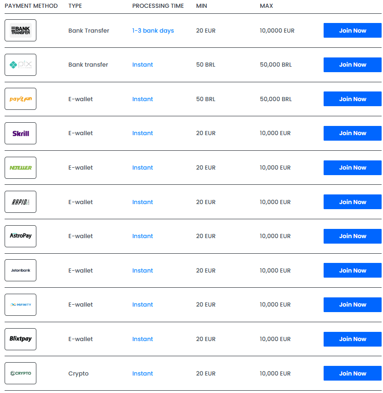
Task: Click the Processing Time column header
Action: coord(158,6)
